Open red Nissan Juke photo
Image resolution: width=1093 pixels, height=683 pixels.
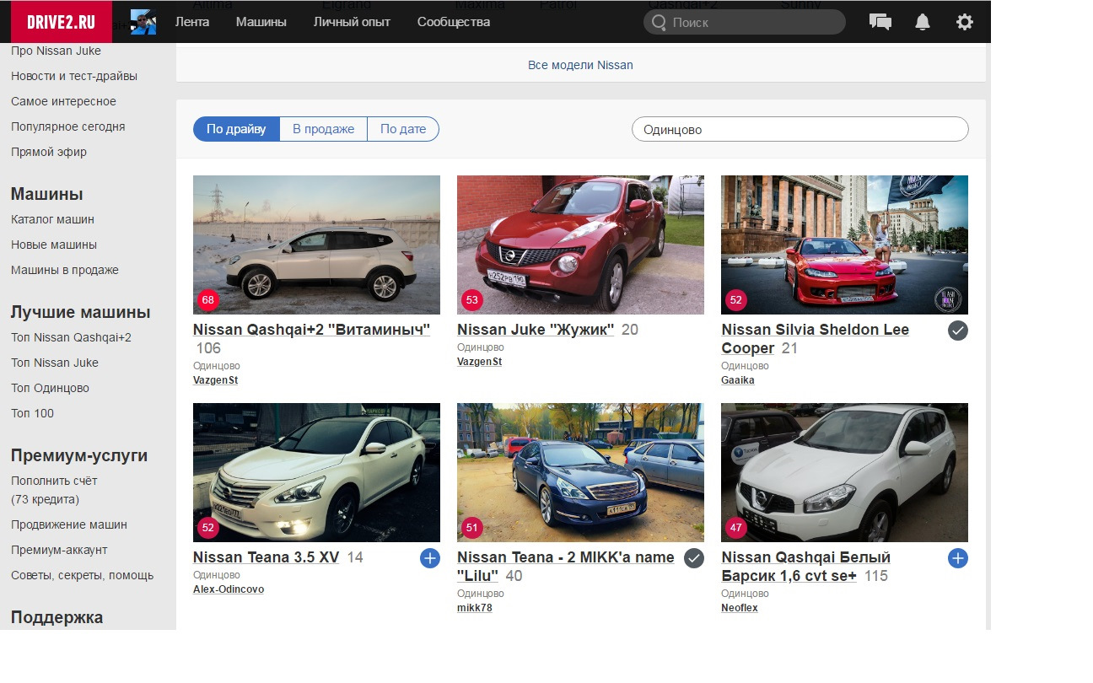pos(580,245)
